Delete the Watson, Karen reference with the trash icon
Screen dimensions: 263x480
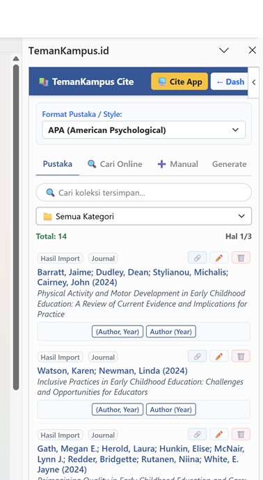coord(241,356)
